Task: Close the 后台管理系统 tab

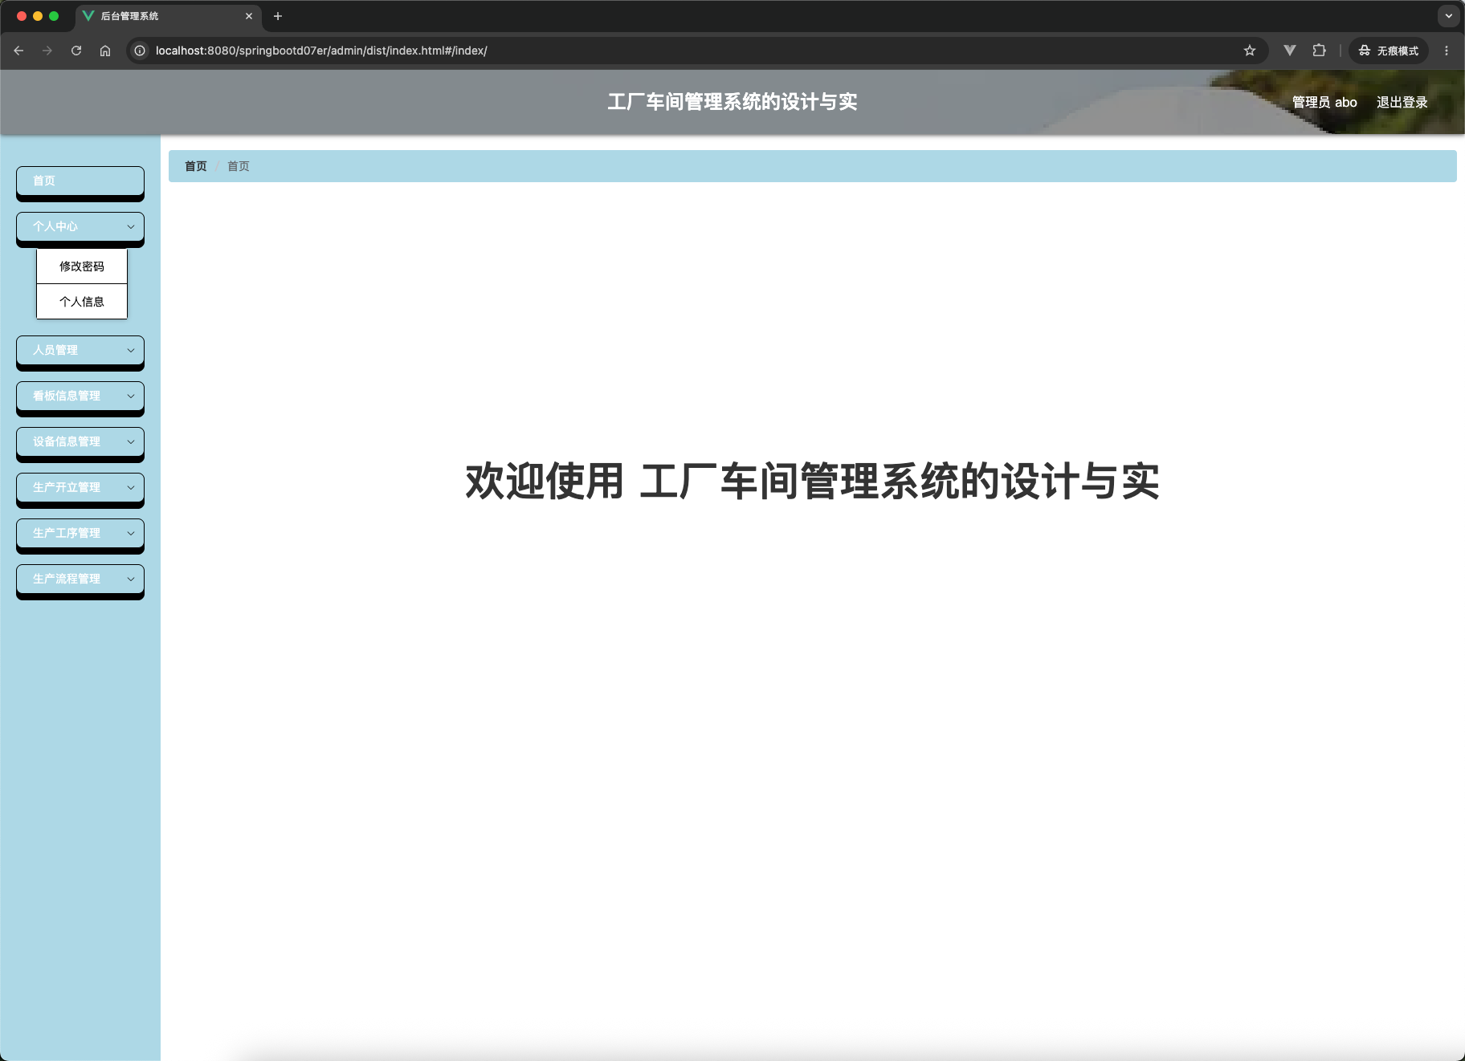Action: tap(249, 16)
